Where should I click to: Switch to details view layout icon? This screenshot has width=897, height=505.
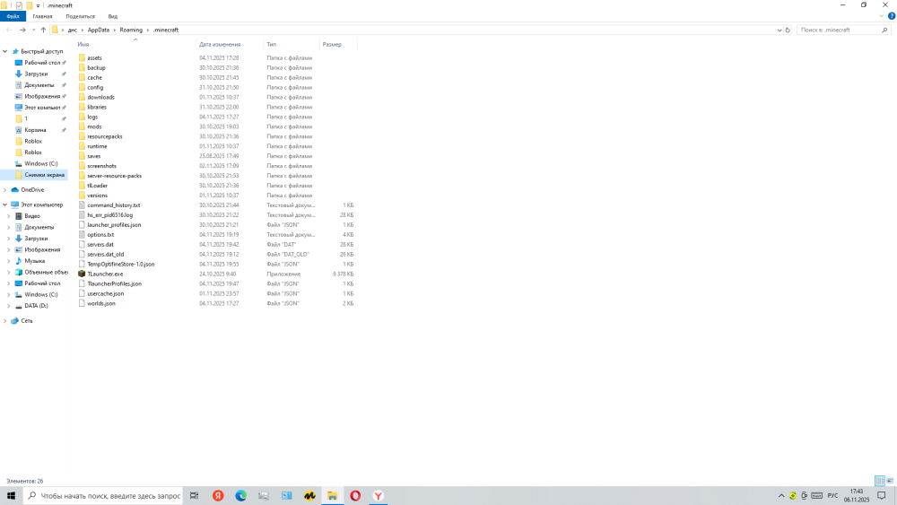[x=880, y=481]
